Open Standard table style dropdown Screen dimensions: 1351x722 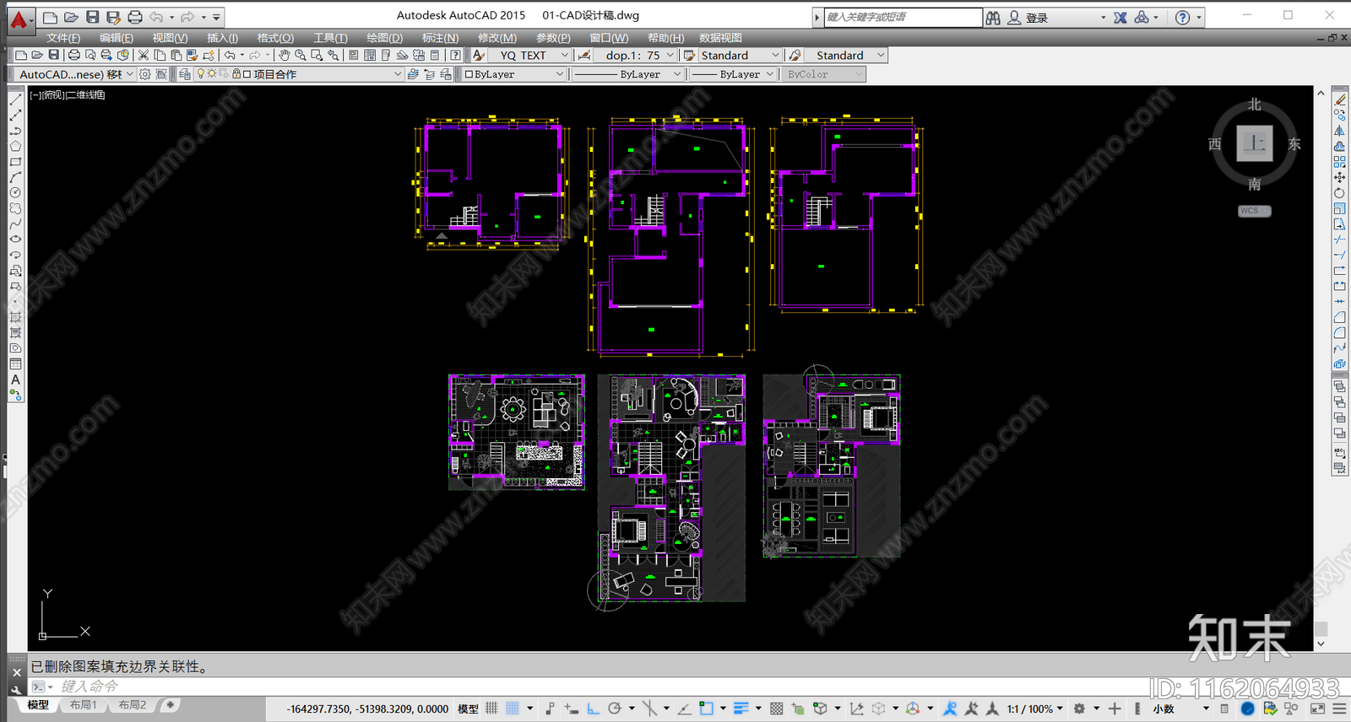775,55
